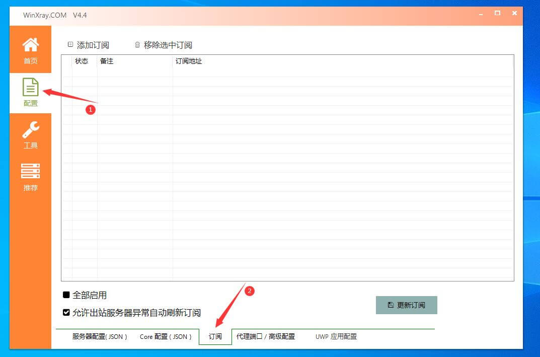
Task: Maximize the WinXray window
Action: (x=497, y=13)
